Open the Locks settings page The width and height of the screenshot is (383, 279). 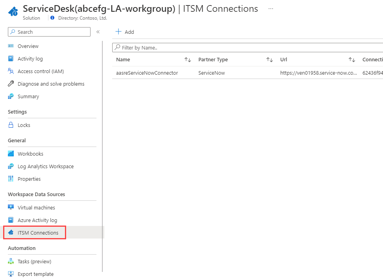24,125
